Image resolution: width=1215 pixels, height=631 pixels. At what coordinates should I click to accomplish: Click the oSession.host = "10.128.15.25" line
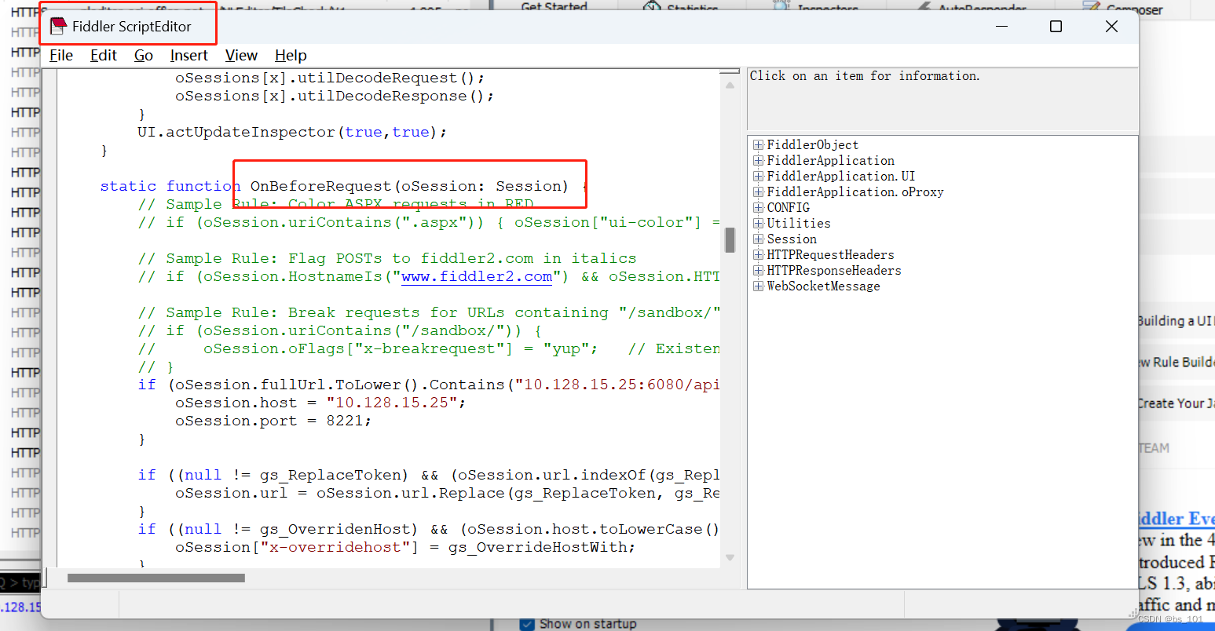pyautogui.click(x=320, y=403)
